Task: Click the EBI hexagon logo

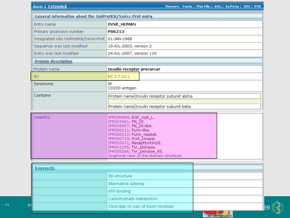Action: click(x=278, y=207)
